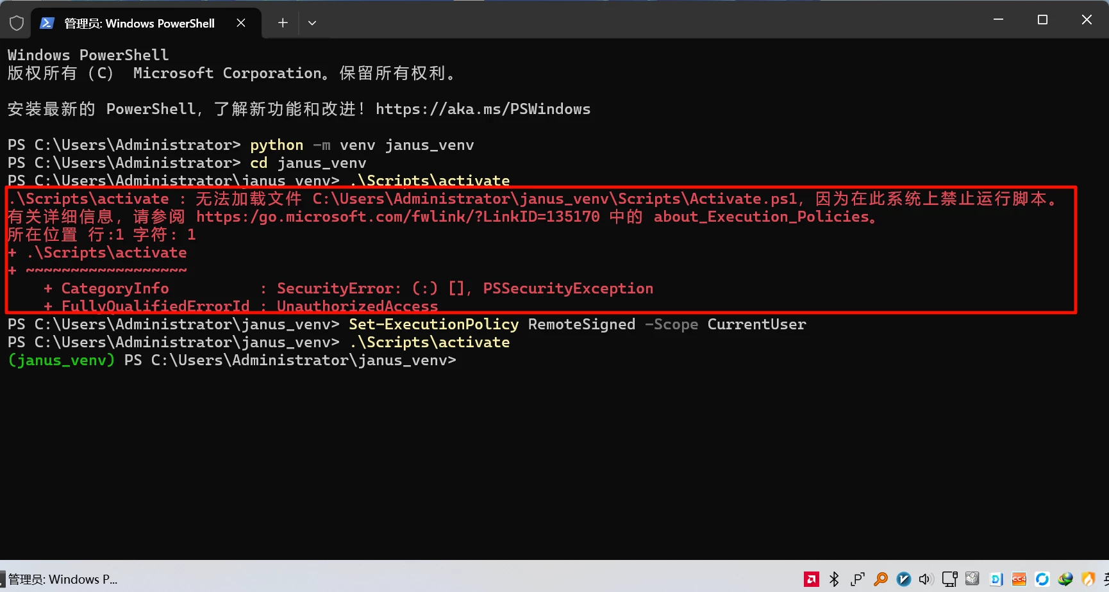The image size is (1109, 592).
Task: Select the 管理员: Windows PowerShell tab
Action: (x=139, y=23)
